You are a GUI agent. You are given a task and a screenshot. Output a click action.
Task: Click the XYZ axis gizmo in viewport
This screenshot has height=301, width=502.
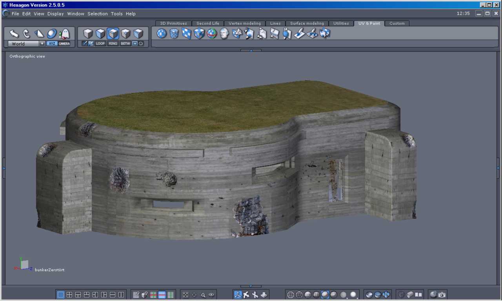click(24, 265)
